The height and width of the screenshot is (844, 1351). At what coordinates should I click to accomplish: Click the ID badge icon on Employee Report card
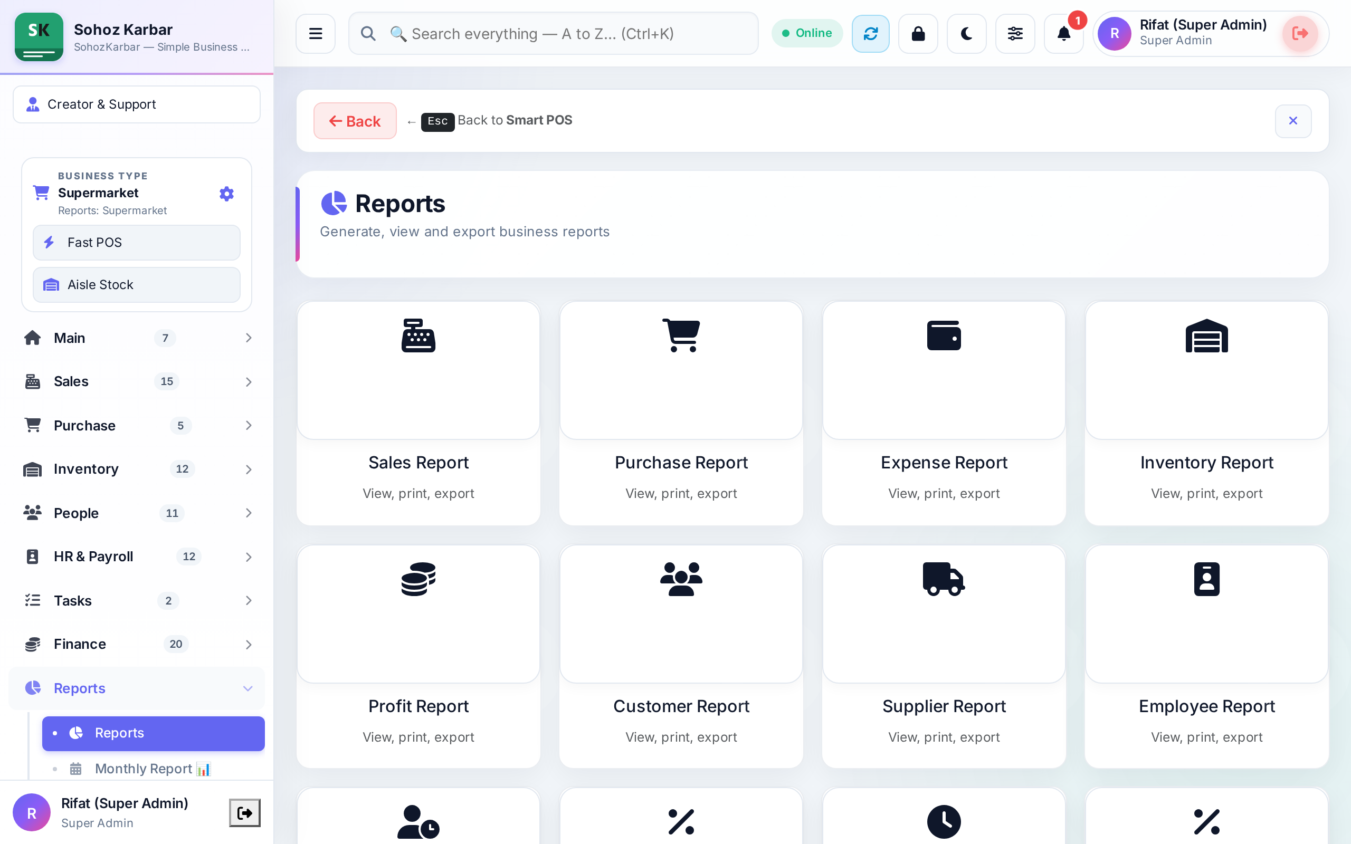tap(1206, 579)
